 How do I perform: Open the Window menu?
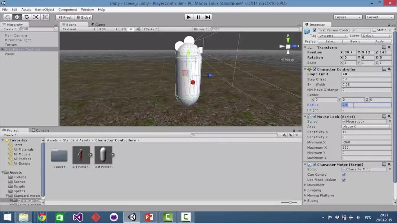87,10
